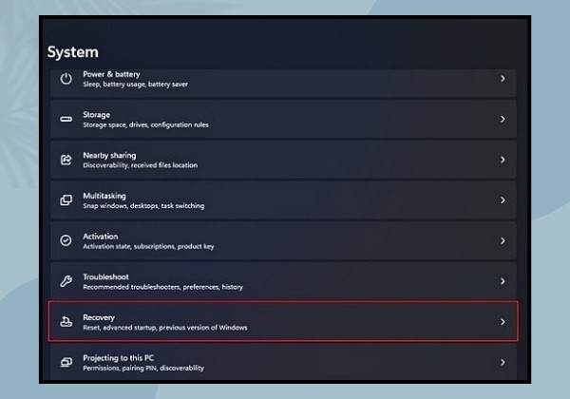Screen dimensions: 570x399
Task: Select the Activation title
Action: click(101, 237)
